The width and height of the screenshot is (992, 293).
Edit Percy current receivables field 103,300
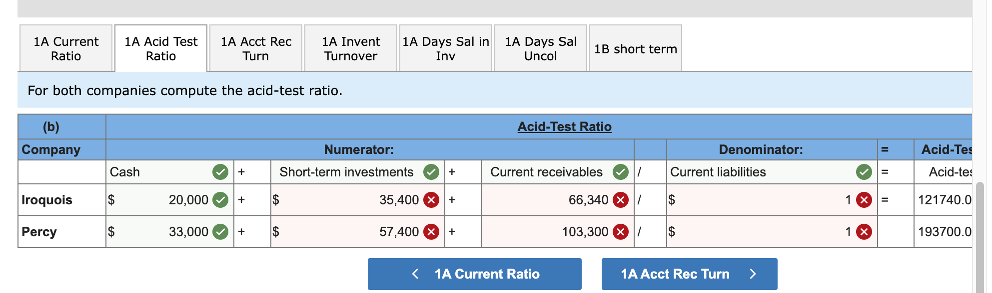(558, 232)
